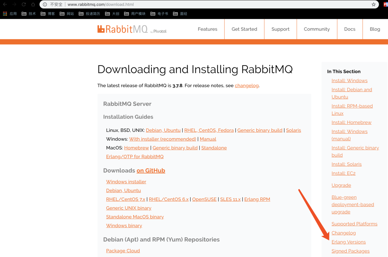This screenshot has height=257, width=388.
Task: Open the Solaris installation guide link
Action: (x=294, y=130)
